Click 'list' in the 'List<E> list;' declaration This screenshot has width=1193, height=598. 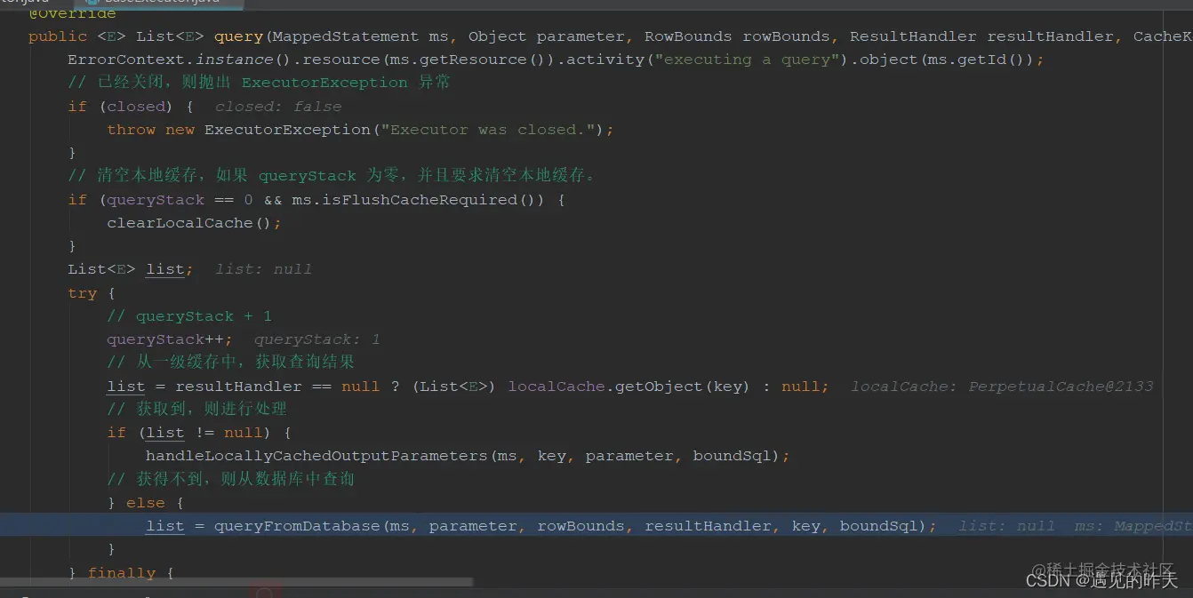coord(165,269)
